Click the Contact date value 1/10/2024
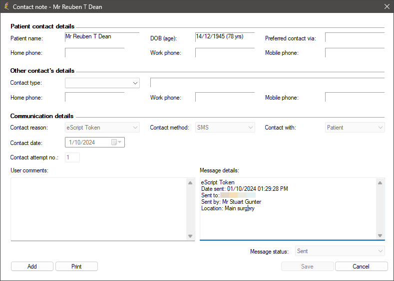The height and width of the screenshot is (281, 394). [82, 142]
